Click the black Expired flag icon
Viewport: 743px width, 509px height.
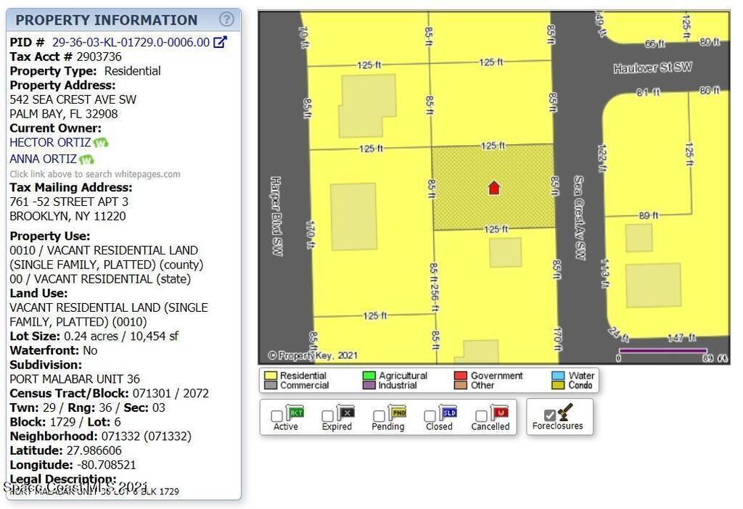(346, 413)
